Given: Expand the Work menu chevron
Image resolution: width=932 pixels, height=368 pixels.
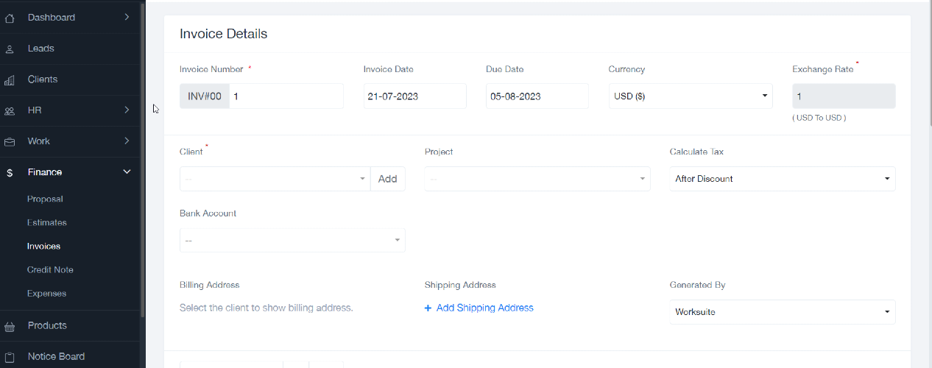Looking at the screenshot, I should click(x=127, y=141).
